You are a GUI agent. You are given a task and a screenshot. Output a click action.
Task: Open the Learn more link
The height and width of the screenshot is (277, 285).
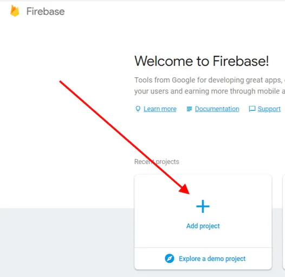[160, 109]
